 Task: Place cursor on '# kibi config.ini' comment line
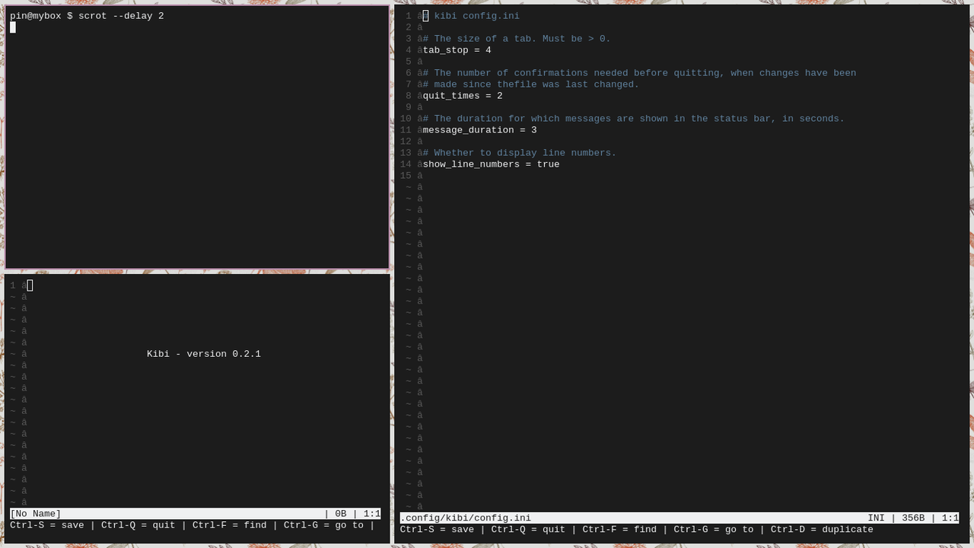point(471,16)
